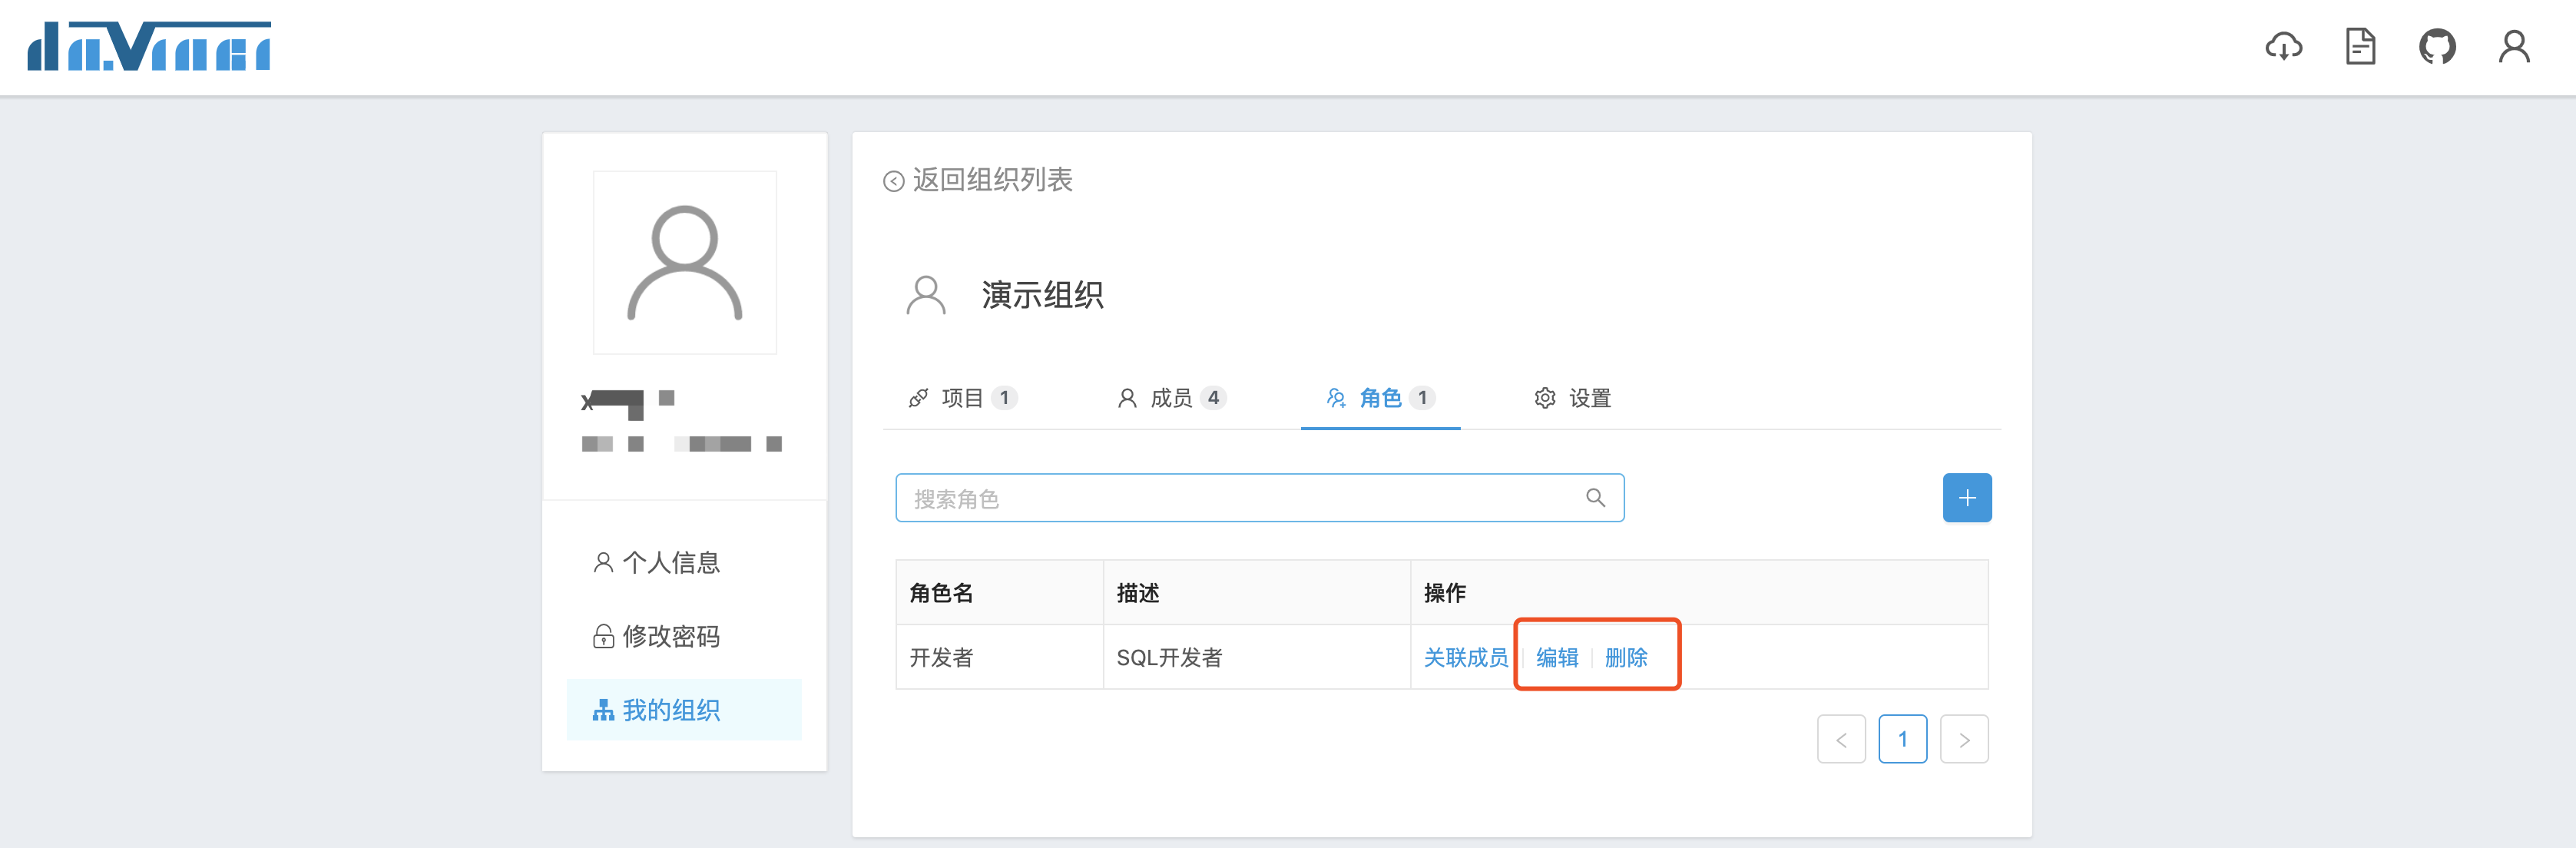Viewport: 2576px width, 848px height.
Task: Select the 角色 tab
Action: (1380, 398)
